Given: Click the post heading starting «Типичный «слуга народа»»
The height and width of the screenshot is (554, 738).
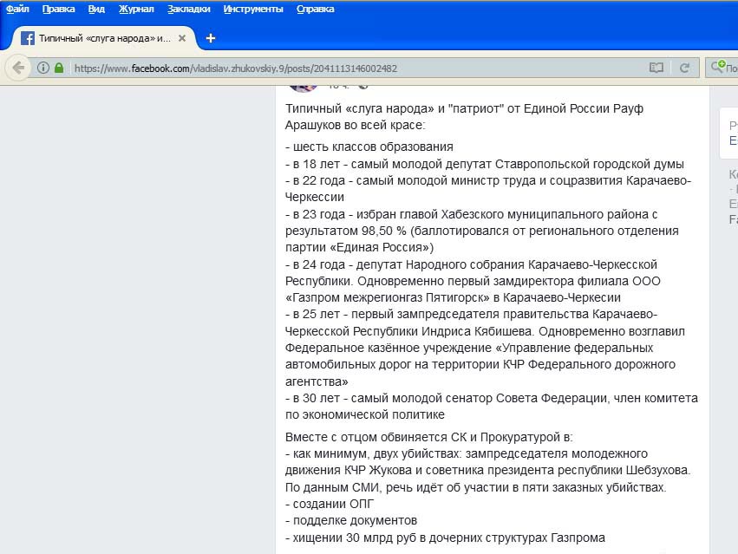Looking at the screenshot, I should [x=464, y=117].
